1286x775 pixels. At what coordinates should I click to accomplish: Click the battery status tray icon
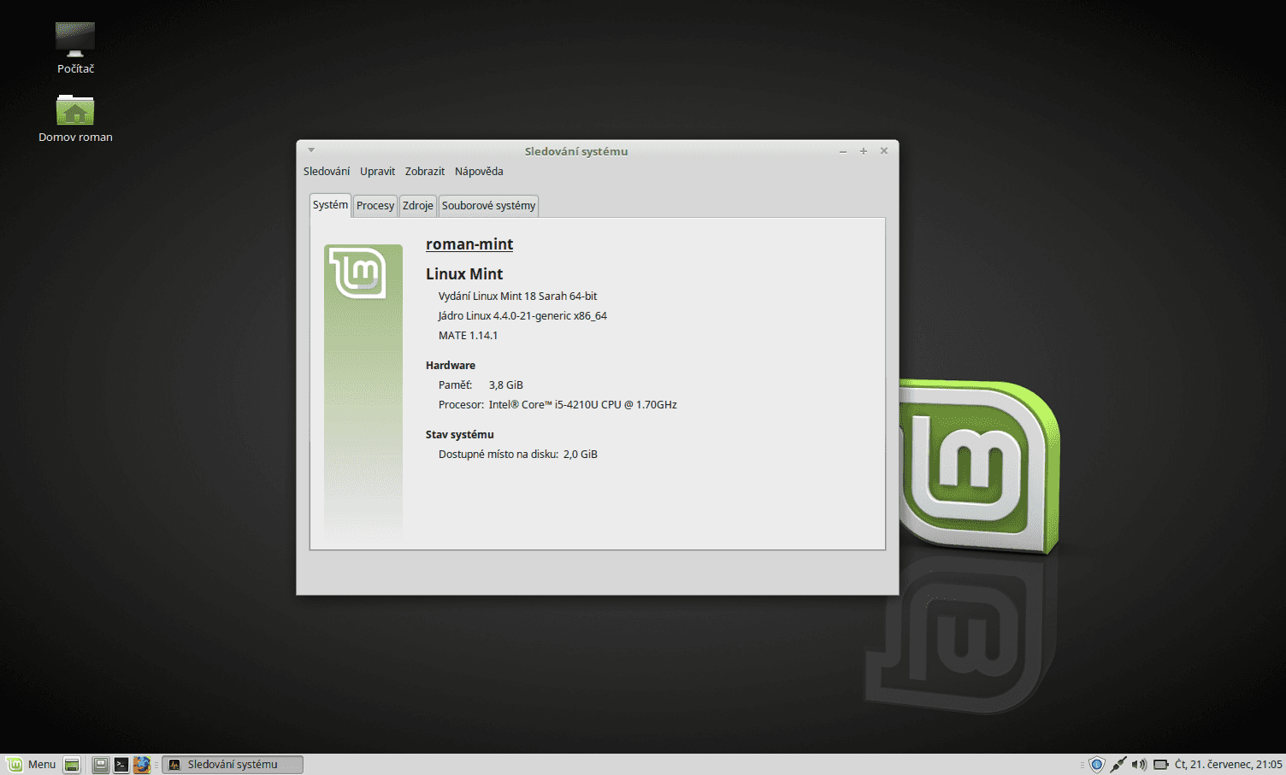pyautogui.click(x=1159, y=764)
